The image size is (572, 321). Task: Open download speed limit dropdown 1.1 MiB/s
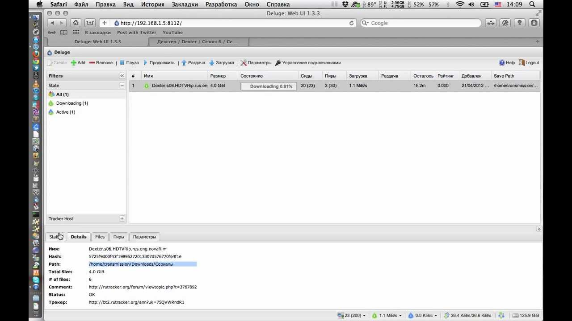click(387, 315)
